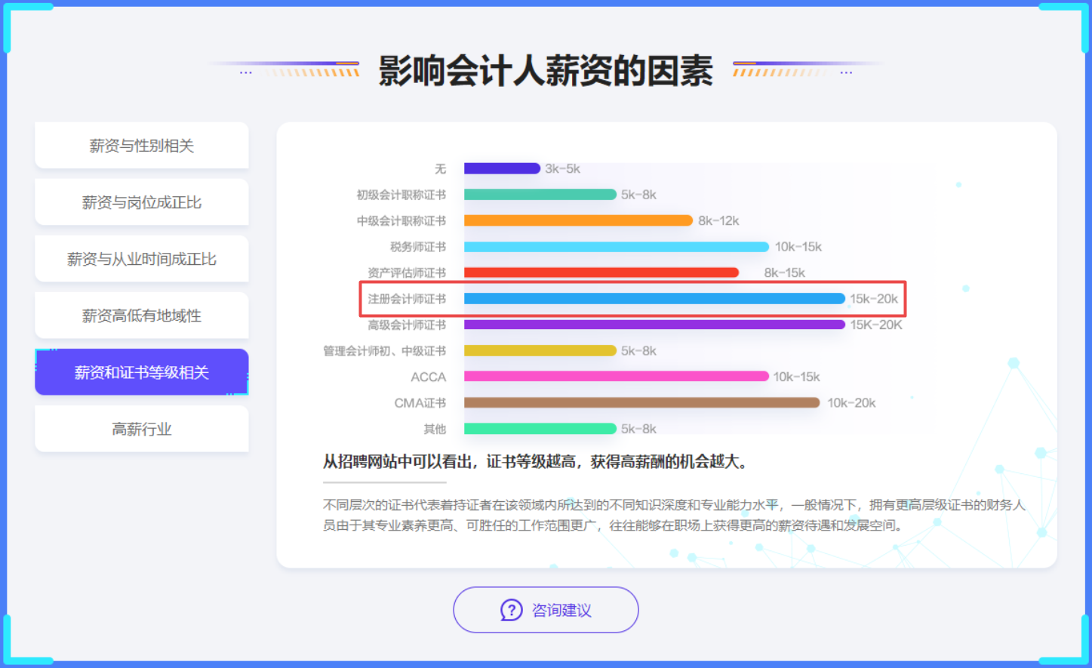Select the 10k-15k value for 税务师证书
The width and height of the screenshot is (1092, 668).
point(798,247)
